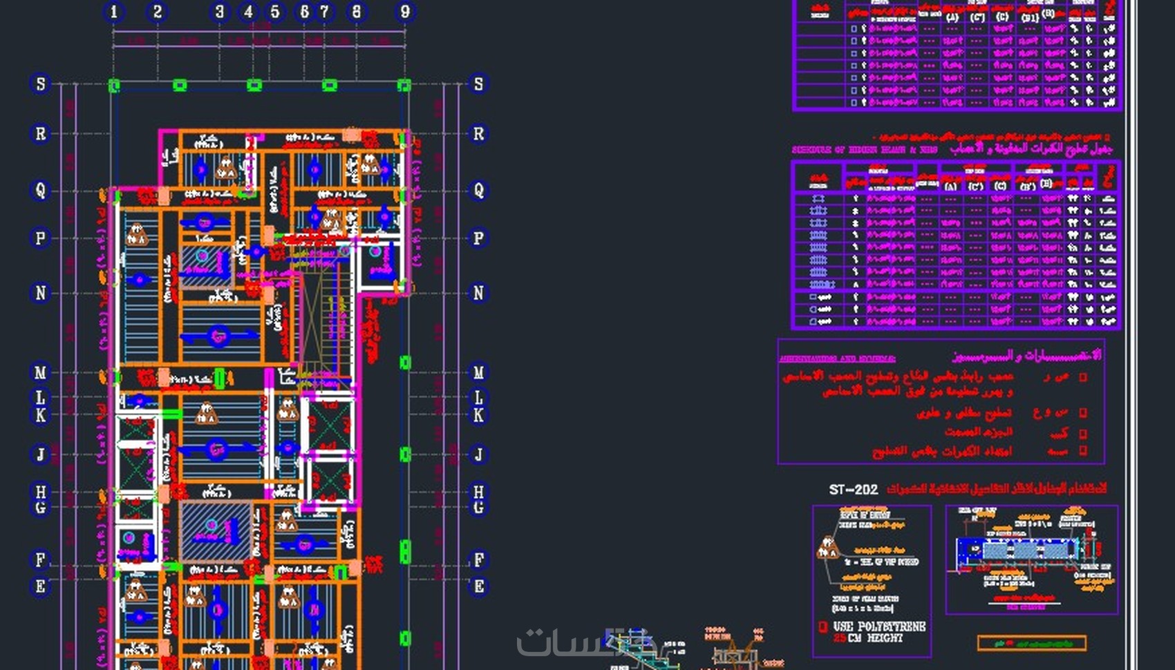Select the ST-202 drawing reference label
Viewport: 1175px width, 670px height.
[854, 490]
